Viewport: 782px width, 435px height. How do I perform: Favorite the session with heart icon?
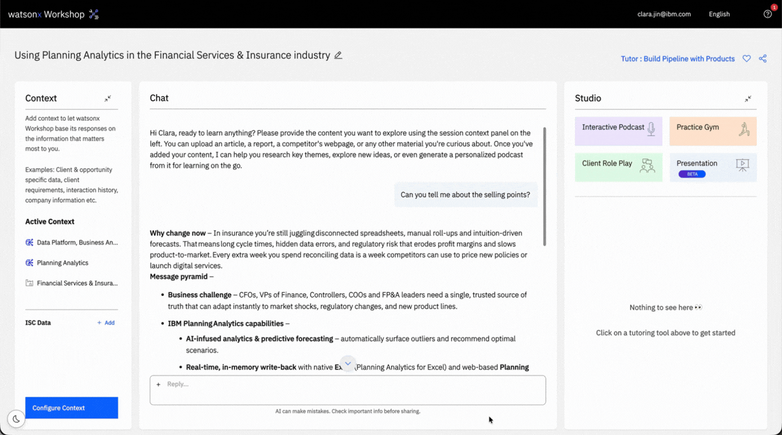[746, 59]
